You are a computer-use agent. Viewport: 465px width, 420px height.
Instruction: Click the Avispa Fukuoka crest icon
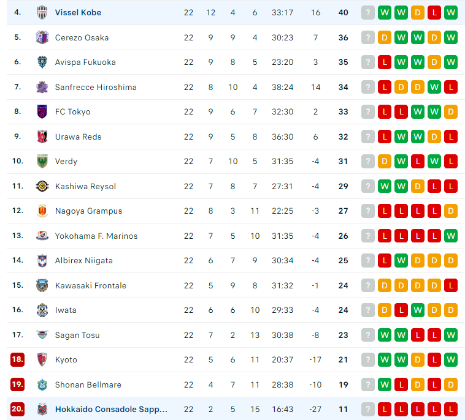[x=42, y=62]
